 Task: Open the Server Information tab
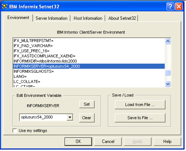pyautogui.click(x=51, y=18)
